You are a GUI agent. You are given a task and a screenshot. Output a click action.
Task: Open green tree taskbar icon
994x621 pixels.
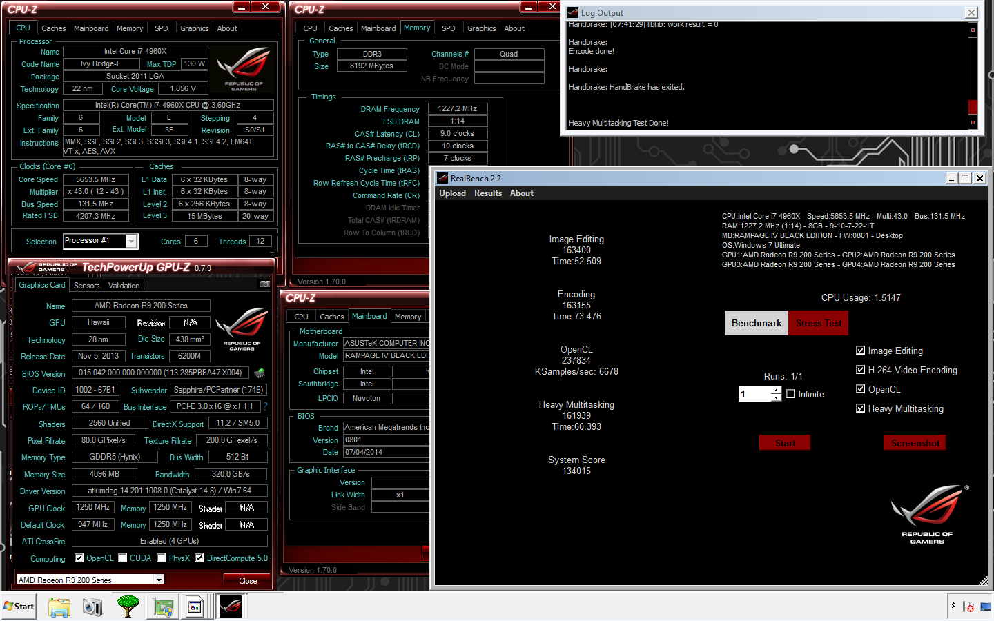coord(128,607)
